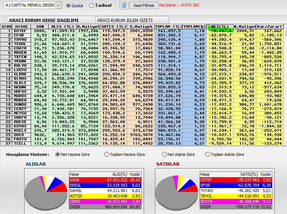Sort by the SIRA column header
The image size is (287, 214).
(6, 27)
